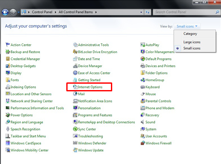Open the Power Options icon
Viewport: 221px width, 164px height.
(8, 115)
